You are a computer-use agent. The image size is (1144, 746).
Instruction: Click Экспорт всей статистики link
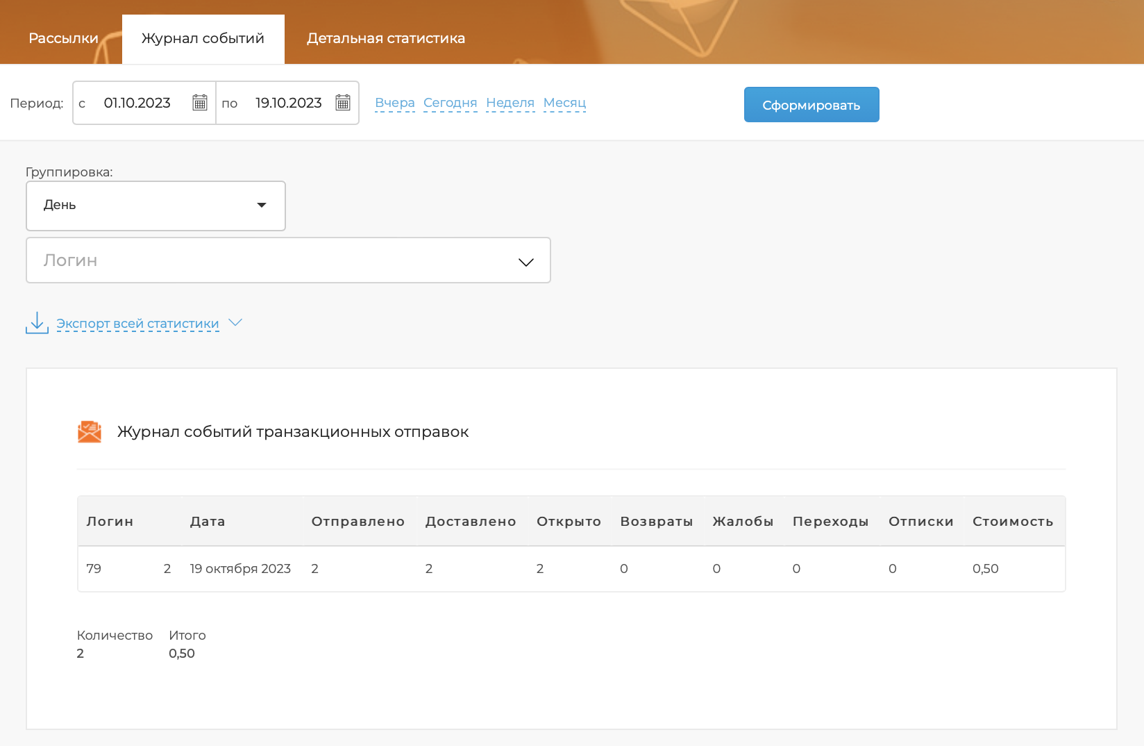coord(137,324)
